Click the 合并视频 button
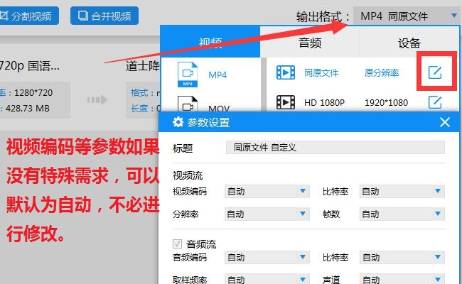Viewport: 462px width, 284px height. point(104,16)
